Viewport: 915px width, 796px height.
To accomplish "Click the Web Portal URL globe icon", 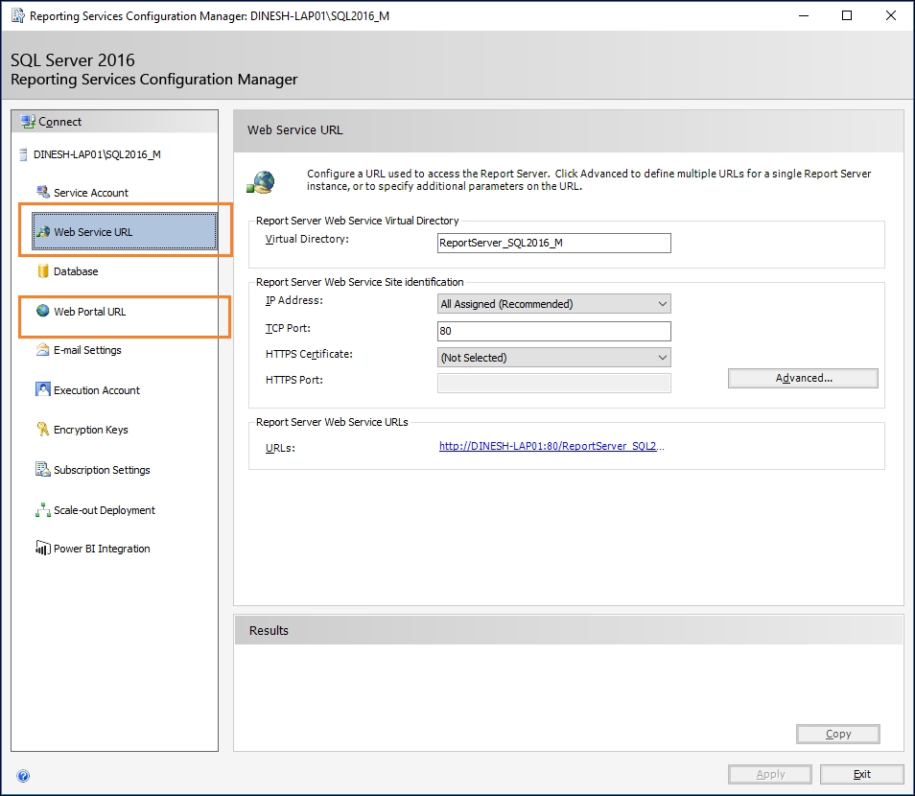I will pos(42,311).
